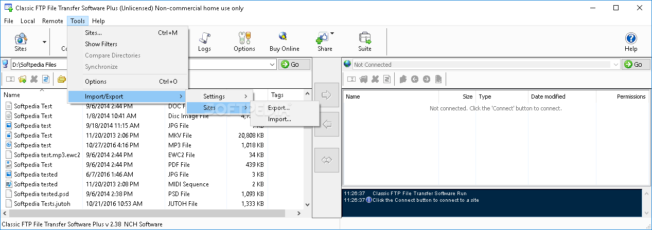Click Go button for remote address
The height and width of the screenshot is (230, 652).
[636, 64]
